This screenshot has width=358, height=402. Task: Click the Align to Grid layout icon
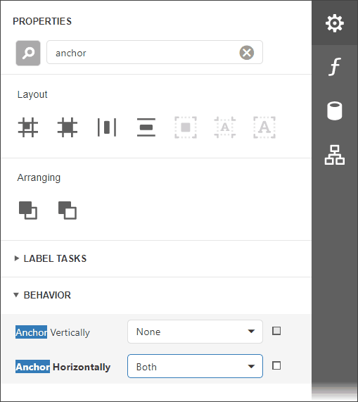coord(28,127)
